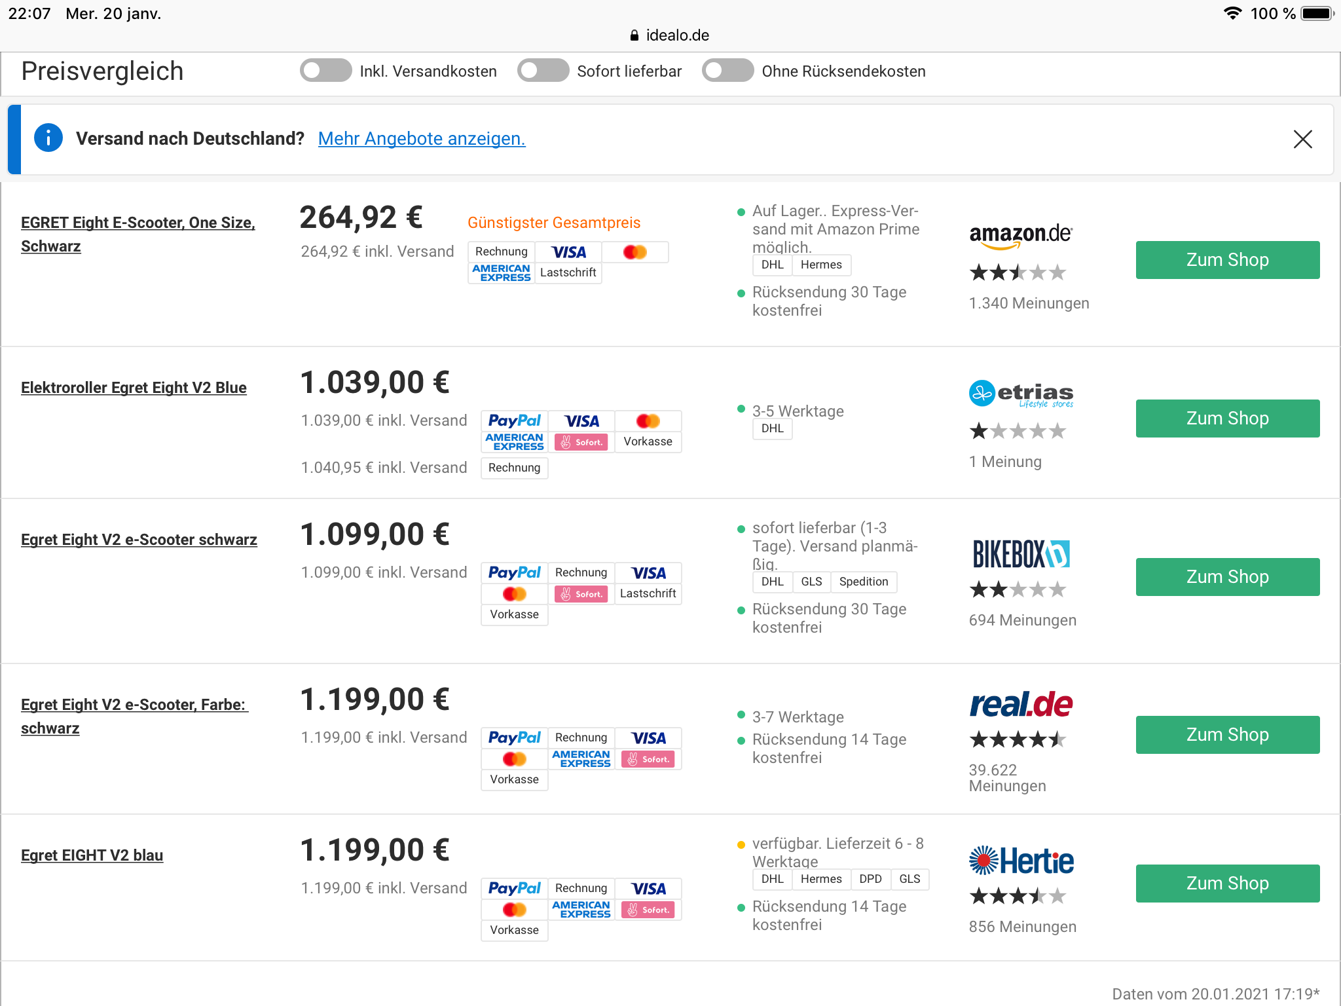This screenshot has height=1006, width=1341.
Task: Open Egret Eight V2 e-Scooter schwarz offer
Action: tap(139, 540)
